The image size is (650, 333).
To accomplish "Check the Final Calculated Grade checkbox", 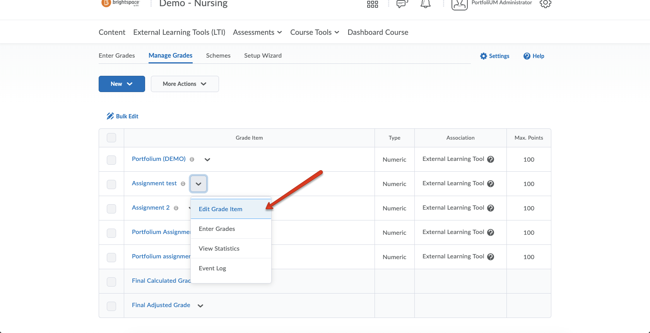I will pos(111,282).
